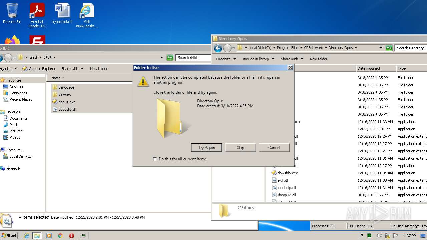This screenshot has height=240, width=427.
Task: Refresh the Directory Opus address bar
Action: pos(389,48)
